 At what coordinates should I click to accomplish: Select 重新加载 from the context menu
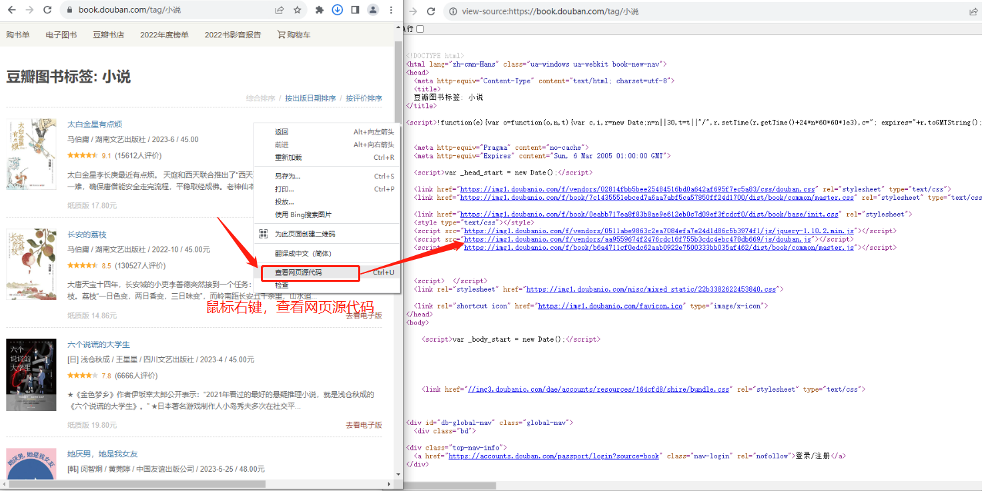(x=288, y=157)
